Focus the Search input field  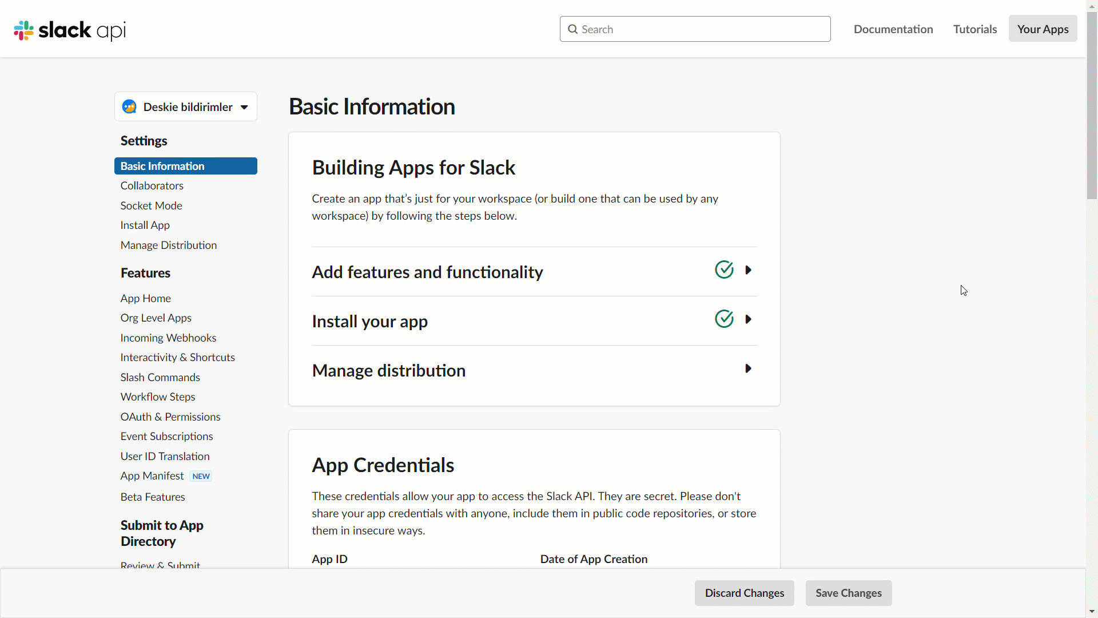[703, 29]
